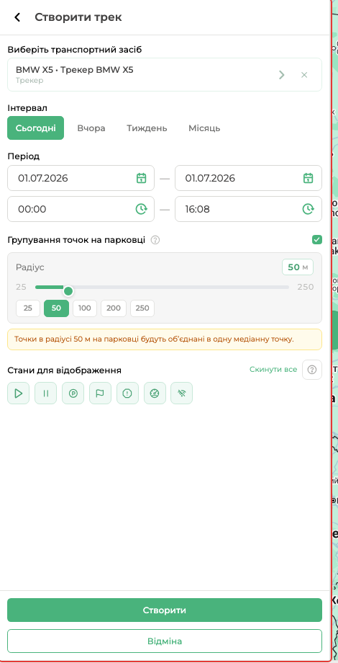Screen dimensions: 338x663
Task: Open the end time 16:08 clock picker
Action: (308, 209)
